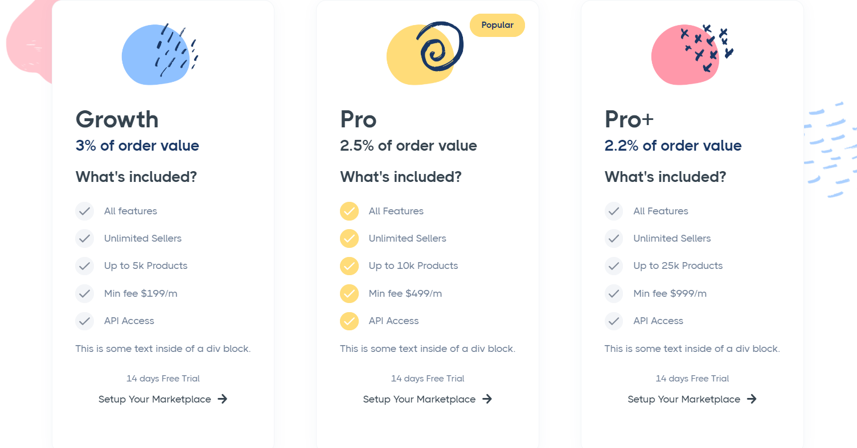Image resolution: width=857 pixels, height=448 pixels.
Task: Click the gray checkmark beside All features on Growth
Action: click(84, 211)
